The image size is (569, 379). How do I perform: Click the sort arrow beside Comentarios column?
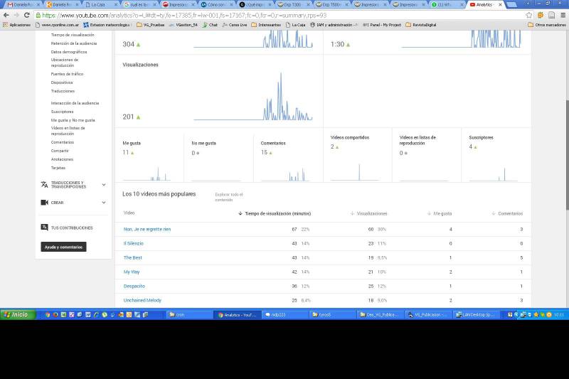(494, 213)
